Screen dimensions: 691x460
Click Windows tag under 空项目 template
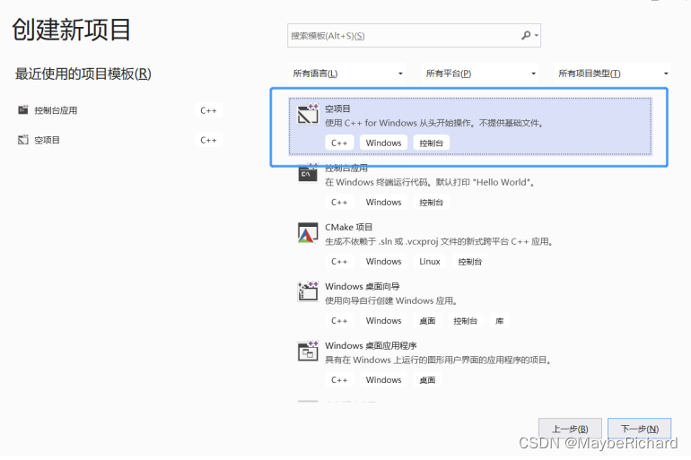pos(383,143)
